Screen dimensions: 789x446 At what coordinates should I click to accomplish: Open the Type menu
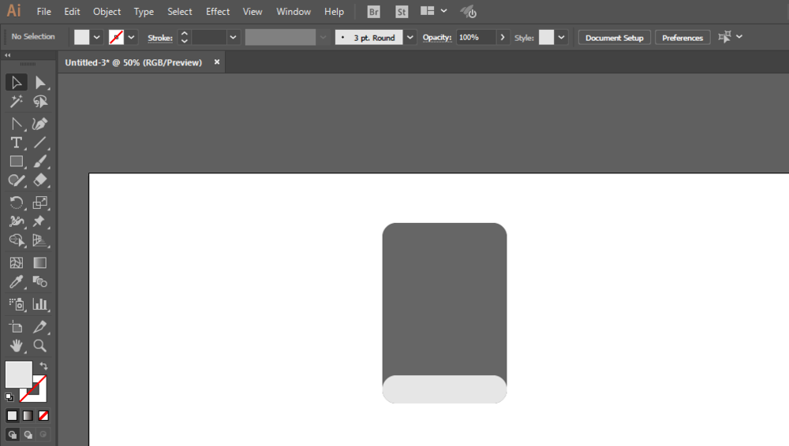(x=144, y=12)
